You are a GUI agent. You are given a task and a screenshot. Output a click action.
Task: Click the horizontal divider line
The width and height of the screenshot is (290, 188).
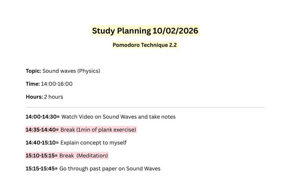145,107
